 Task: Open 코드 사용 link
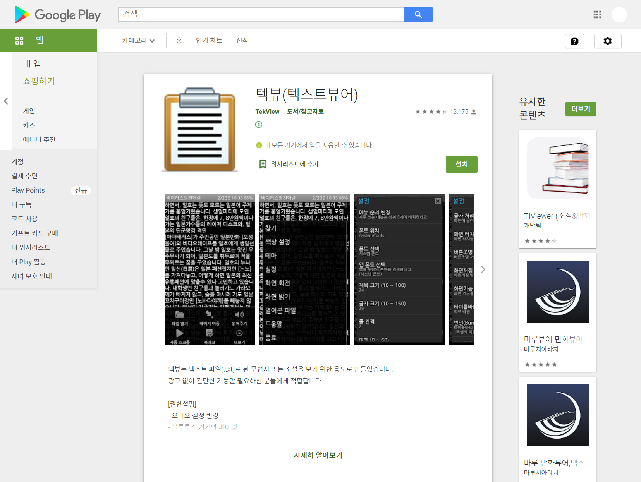(x=24, y=219)
